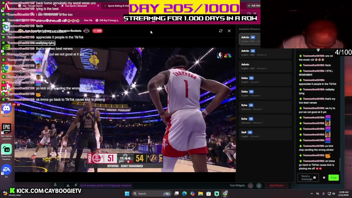Click the chat panel collapse handle
The height and width of the screenshot is (198, 352).
click(318, 50)
